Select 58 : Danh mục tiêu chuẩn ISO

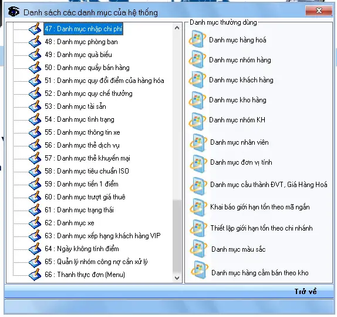click(x=87, y=171)
